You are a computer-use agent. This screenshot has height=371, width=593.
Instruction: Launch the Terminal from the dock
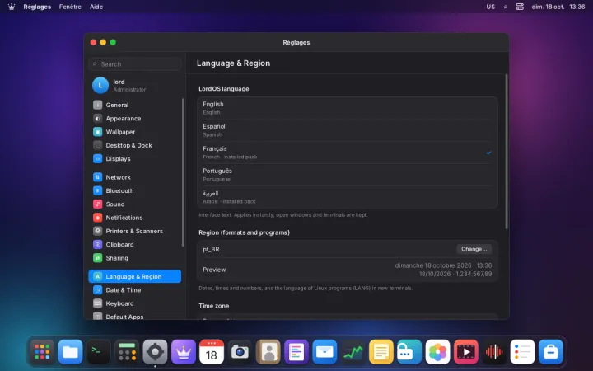point(99,352)
